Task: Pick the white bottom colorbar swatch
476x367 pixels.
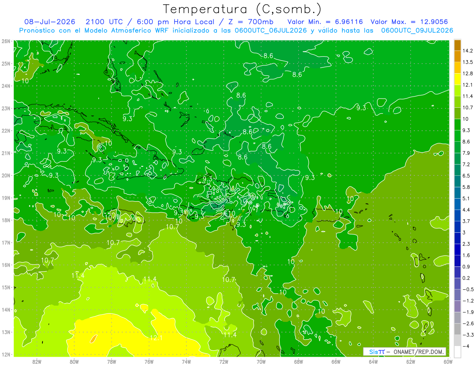Action: pos(457,352)
